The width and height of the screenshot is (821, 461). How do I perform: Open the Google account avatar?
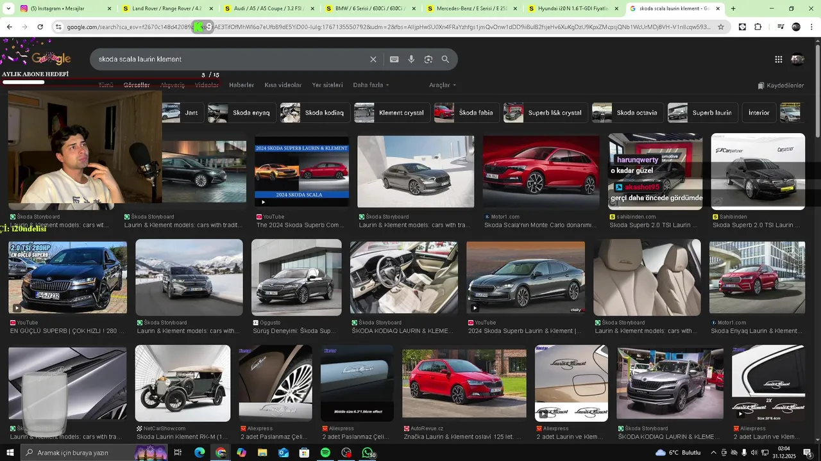(x=798, y=59)
